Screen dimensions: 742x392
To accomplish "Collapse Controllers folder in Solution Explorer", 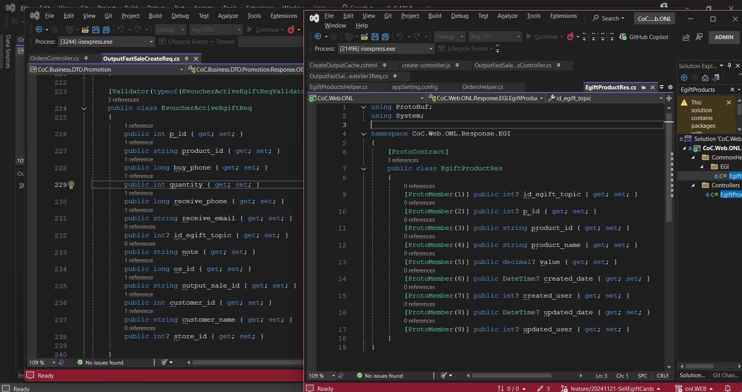I will (x=693, y=185).
